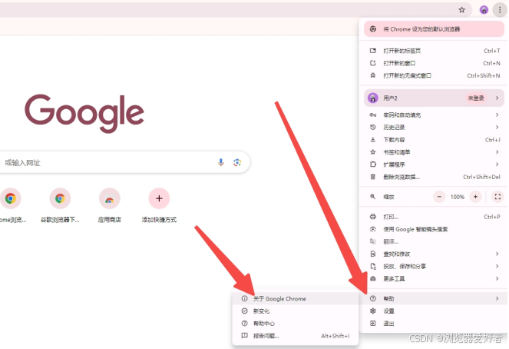Open the 应用商店 web store shortcut
Image resolution: width=509 pixels, height=349 pixels.
click(x=109, y=205)
